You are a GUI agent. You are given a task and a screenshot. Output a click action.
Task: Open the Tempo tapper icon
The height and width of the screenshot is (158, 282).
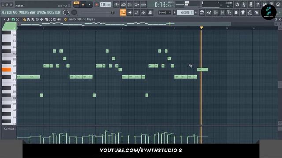tap(250, 13)
